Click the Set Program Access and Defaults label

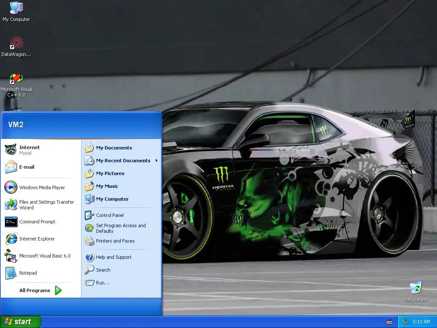pyautogui.click(x=121, y=228)
